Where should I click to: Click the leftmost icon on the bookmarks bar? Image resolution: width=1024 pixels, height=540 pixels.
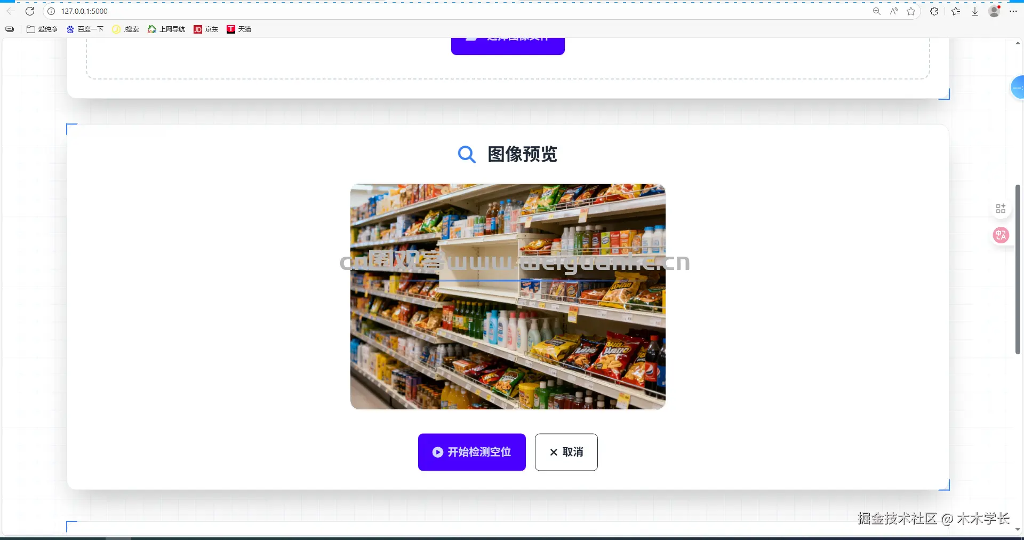(x=10, y=29)
